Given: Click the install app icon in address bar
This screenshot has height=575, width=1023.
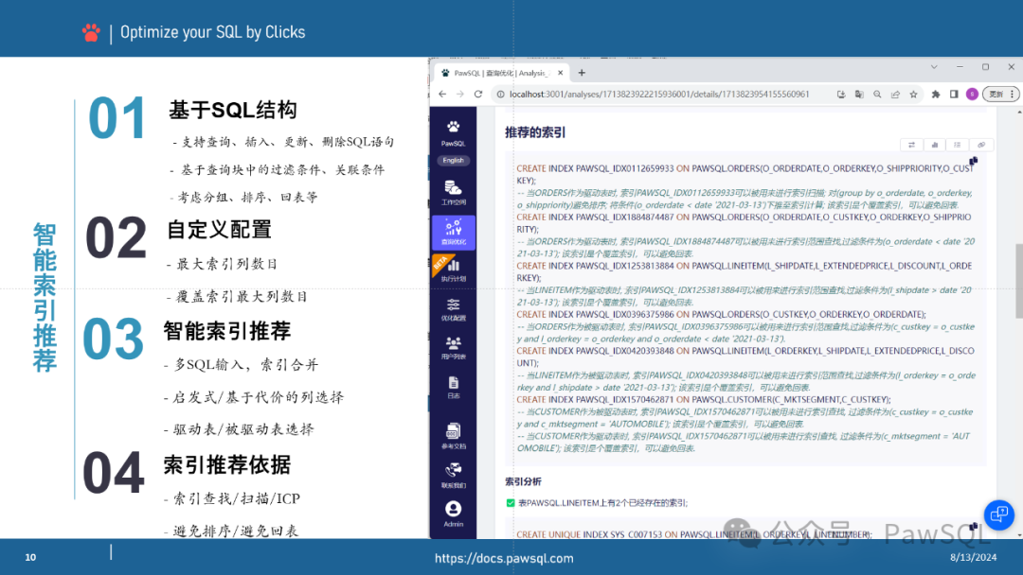Looking at the screenshot, I should (841, 95).
